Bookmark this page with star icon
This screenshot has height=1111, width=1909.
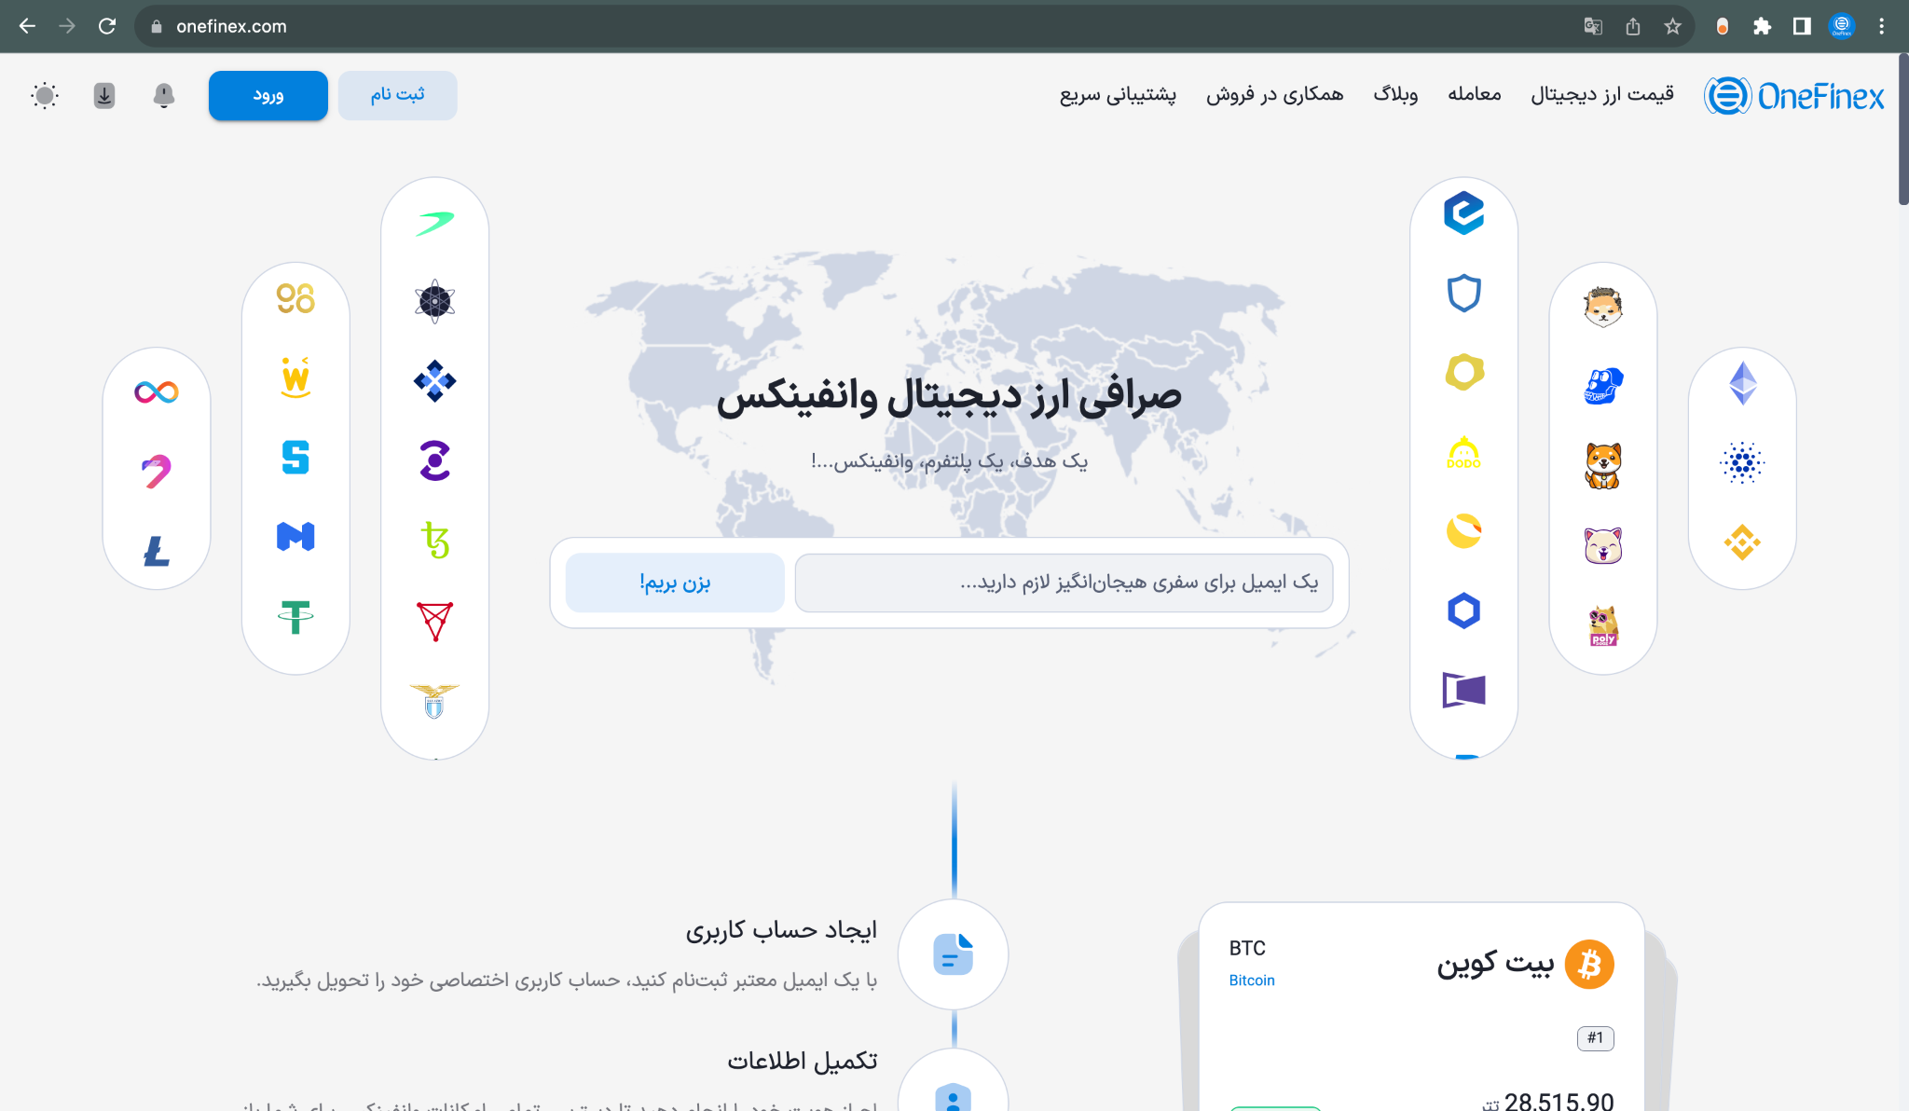1672,26
